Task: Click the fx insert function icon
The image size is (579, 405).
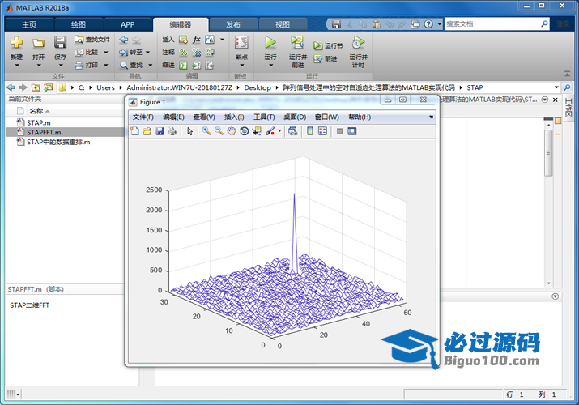Action: coord(197,40)
